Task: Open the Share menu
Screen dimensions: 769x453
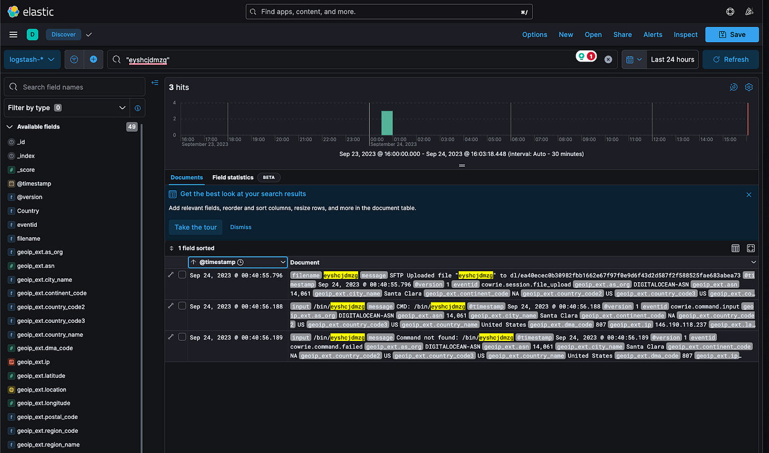Action: [622, 35]
